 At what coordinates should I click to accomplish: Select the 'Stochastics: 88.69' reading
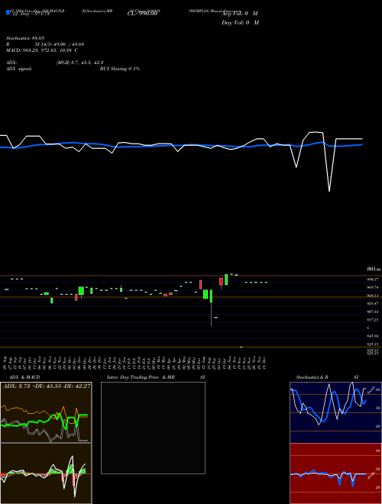pos(25,38)
